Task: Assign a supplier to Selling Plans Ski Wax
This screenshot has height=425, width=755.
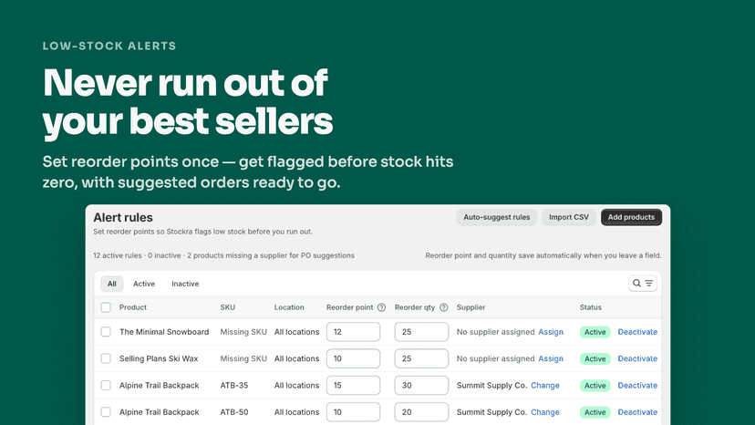Action: (x=551, y=358)
